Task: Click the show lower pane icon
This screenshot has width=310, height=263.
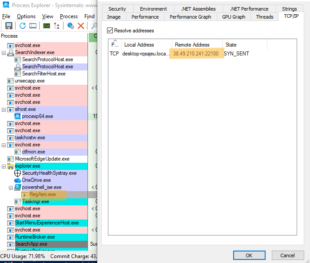Action: (33, 26)
